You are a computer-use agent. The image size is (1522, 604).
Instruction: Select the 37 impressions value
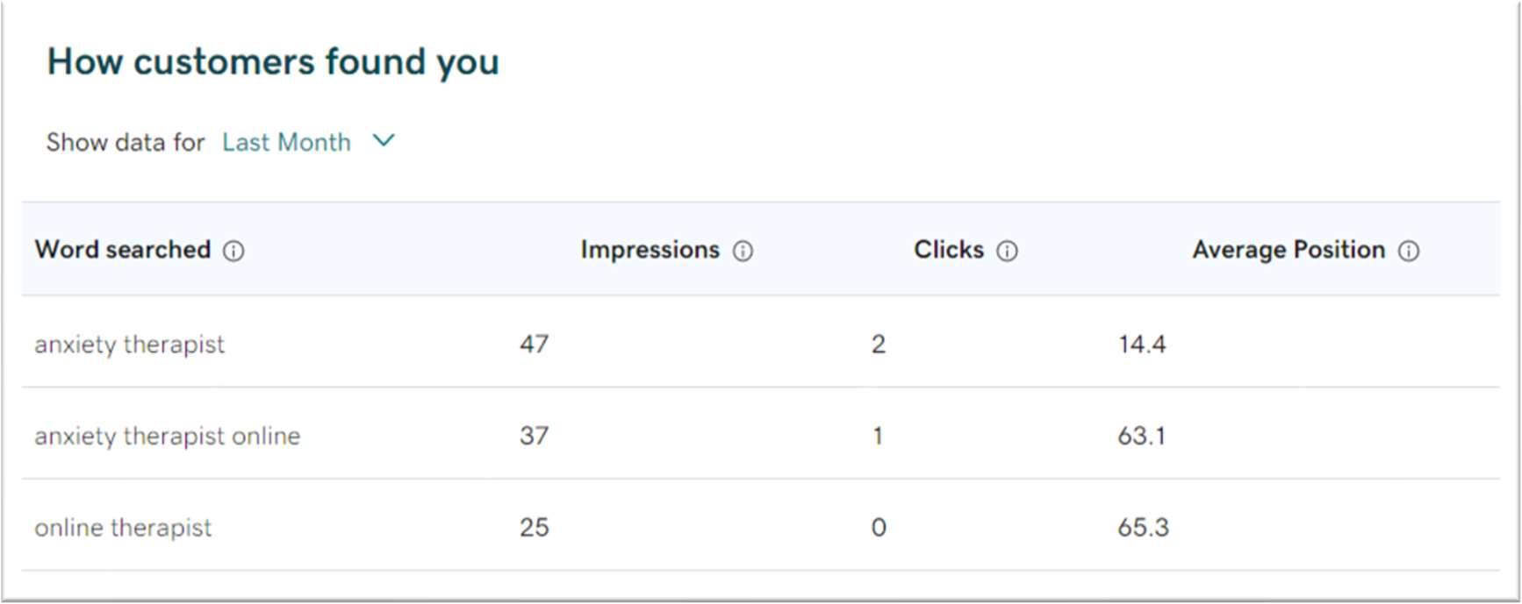click(534, 436)
